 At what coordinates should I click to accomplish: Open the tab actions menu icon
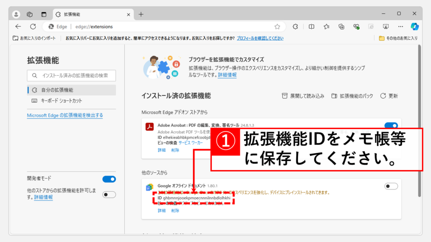click(x=43, y=14)
